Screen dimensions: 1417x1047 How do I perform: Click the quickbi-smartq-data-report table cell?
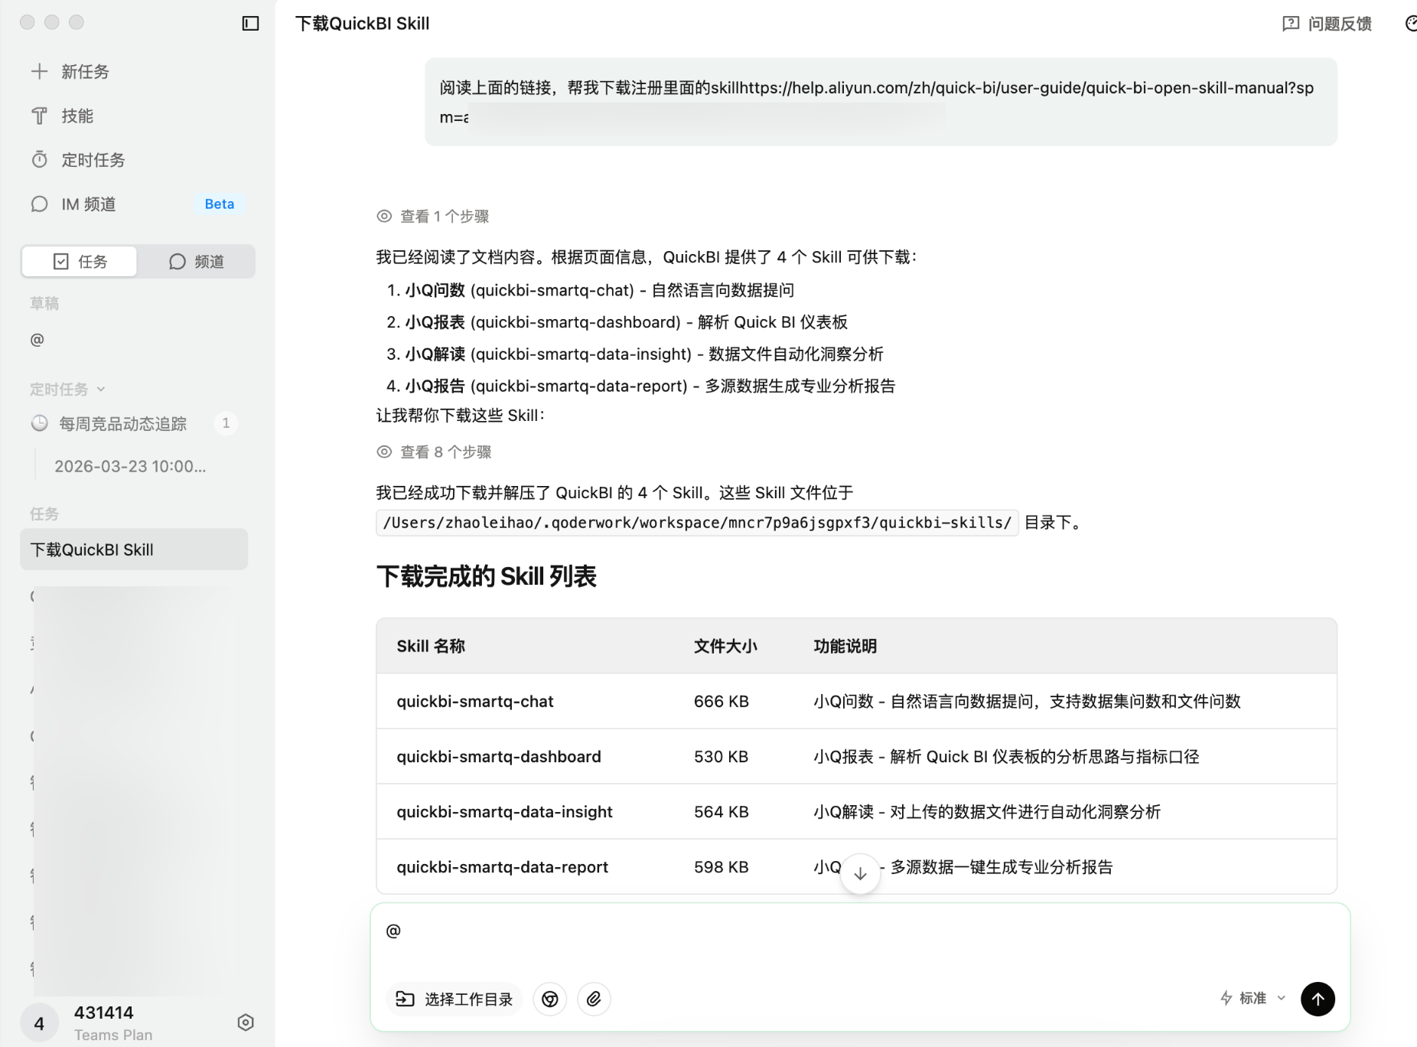pyautogui.click(x=502, y=867)
